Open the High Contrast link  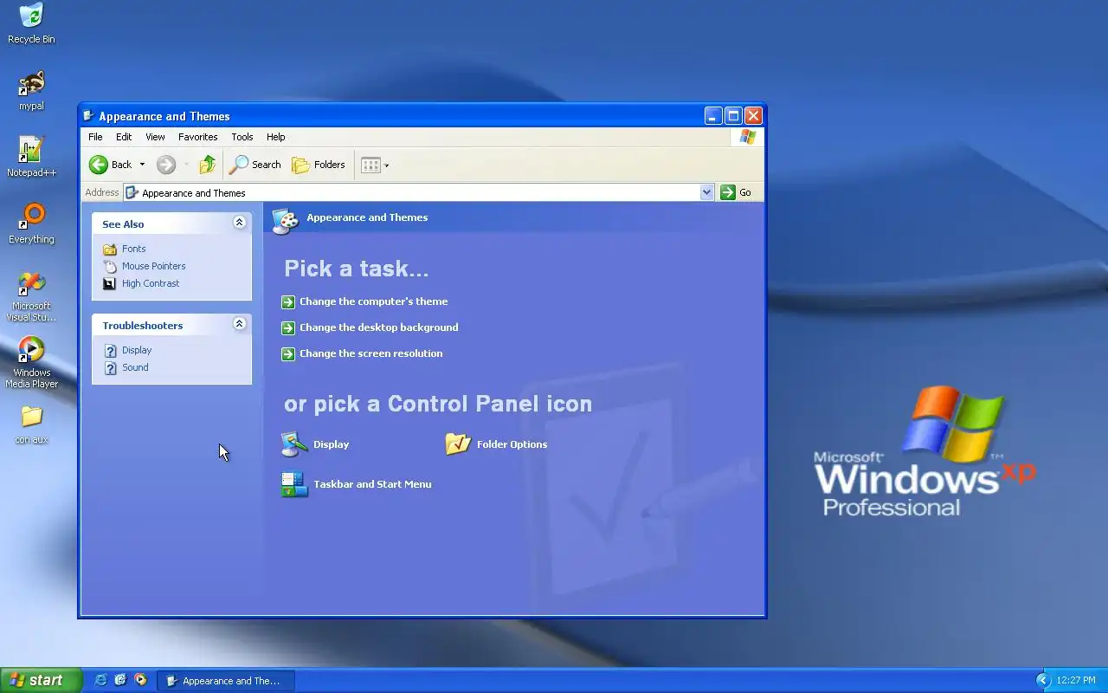tap(151, 283)
